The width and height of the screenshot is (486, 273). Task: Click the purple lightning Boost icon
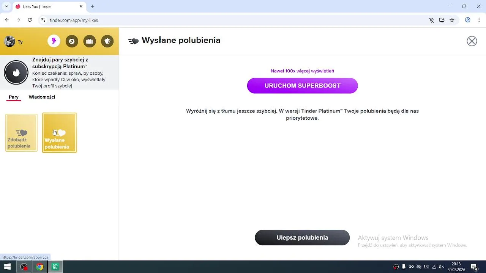point(54,41)
